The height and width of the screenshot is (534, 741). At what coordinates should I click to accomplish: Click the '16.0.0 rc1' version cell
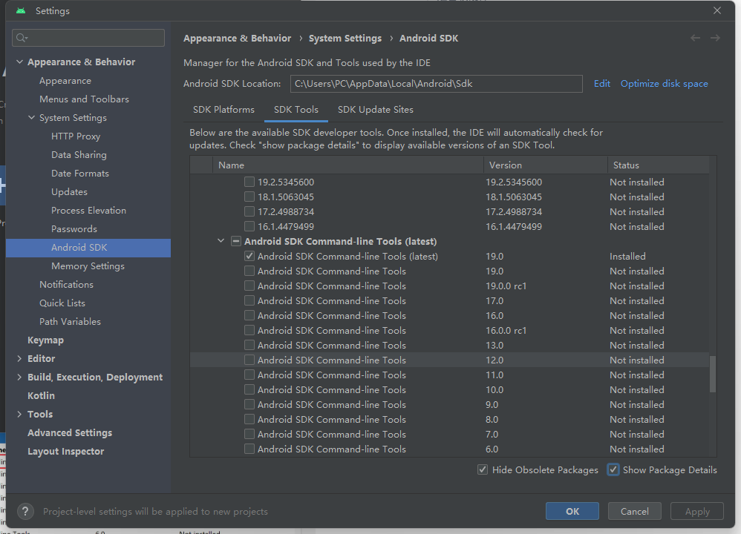(506, 330)
